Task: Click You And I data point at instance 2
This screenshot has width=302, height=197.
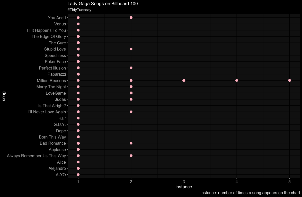Action: tap(131, 18)
